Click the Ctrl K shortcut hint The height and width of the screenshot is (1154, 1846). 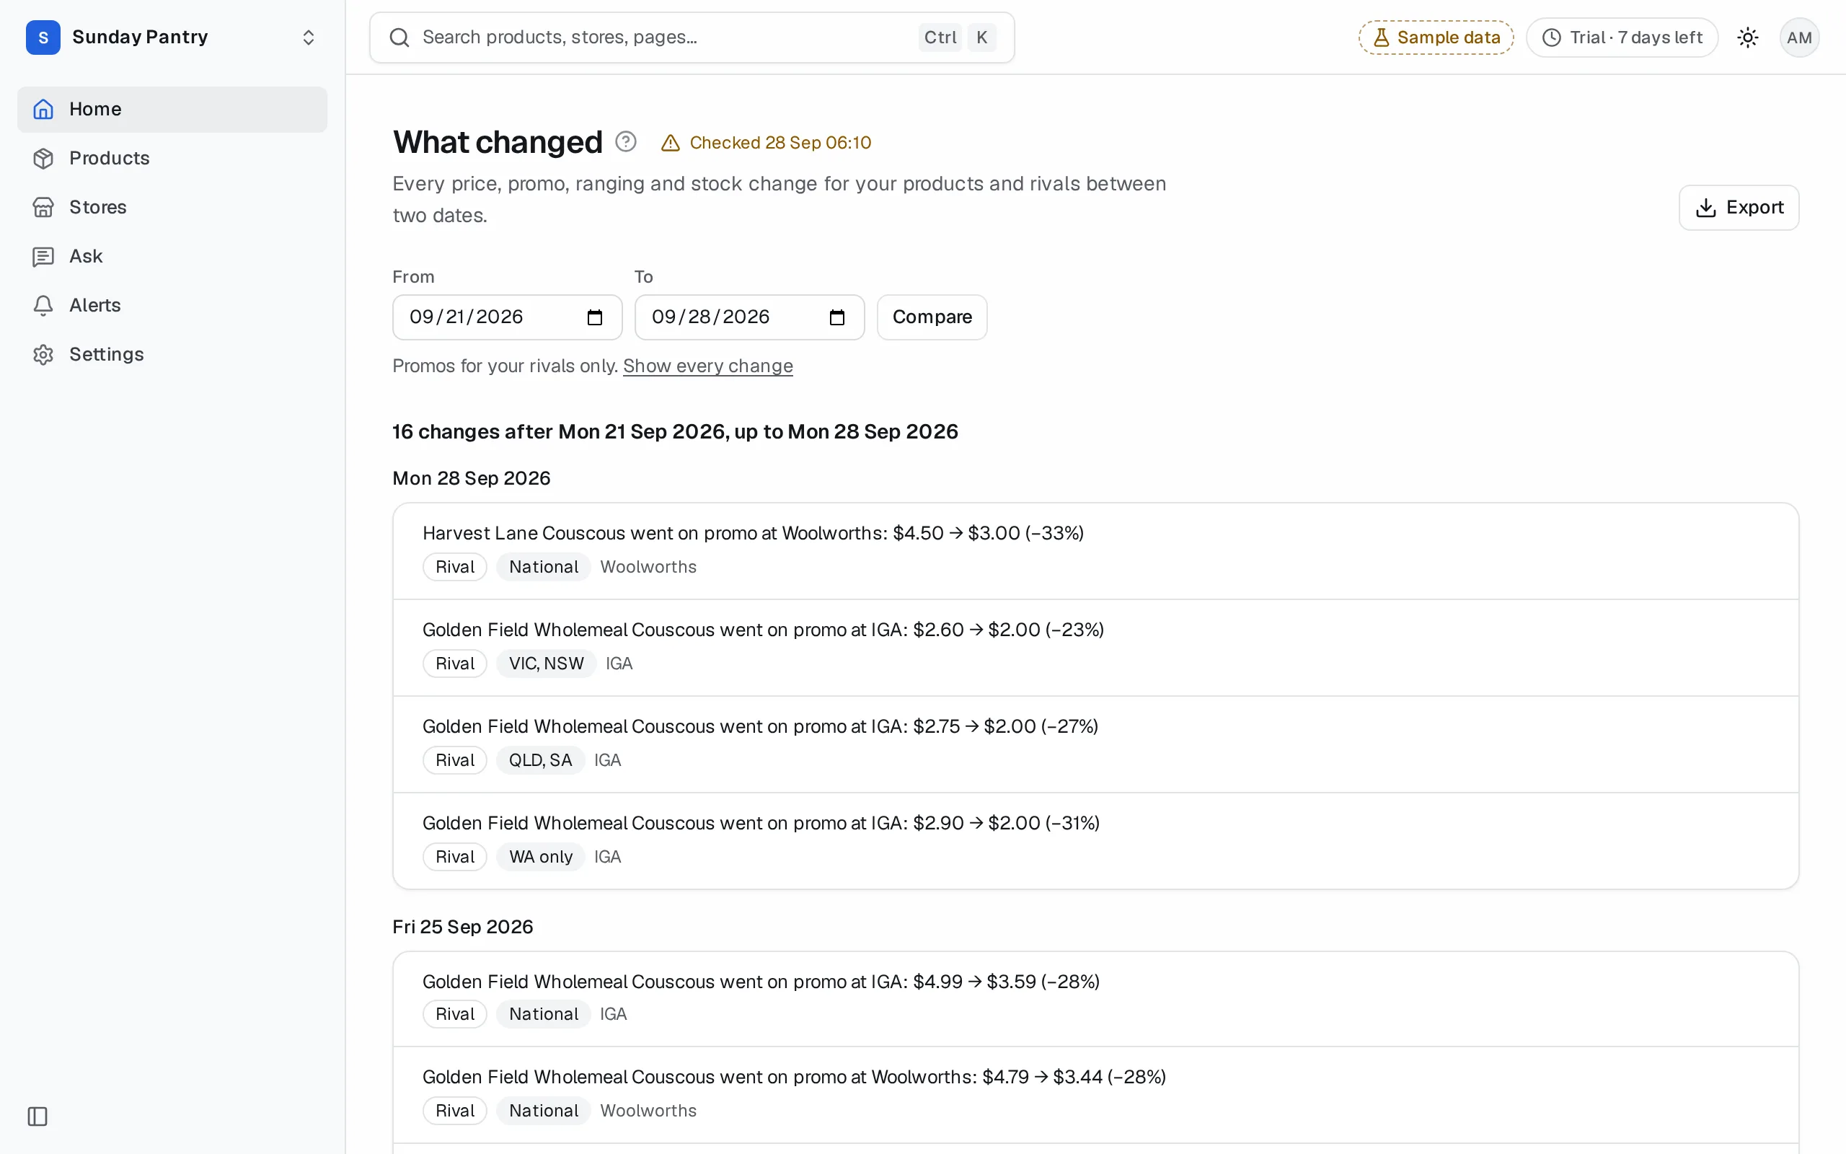tap(958, 38)
